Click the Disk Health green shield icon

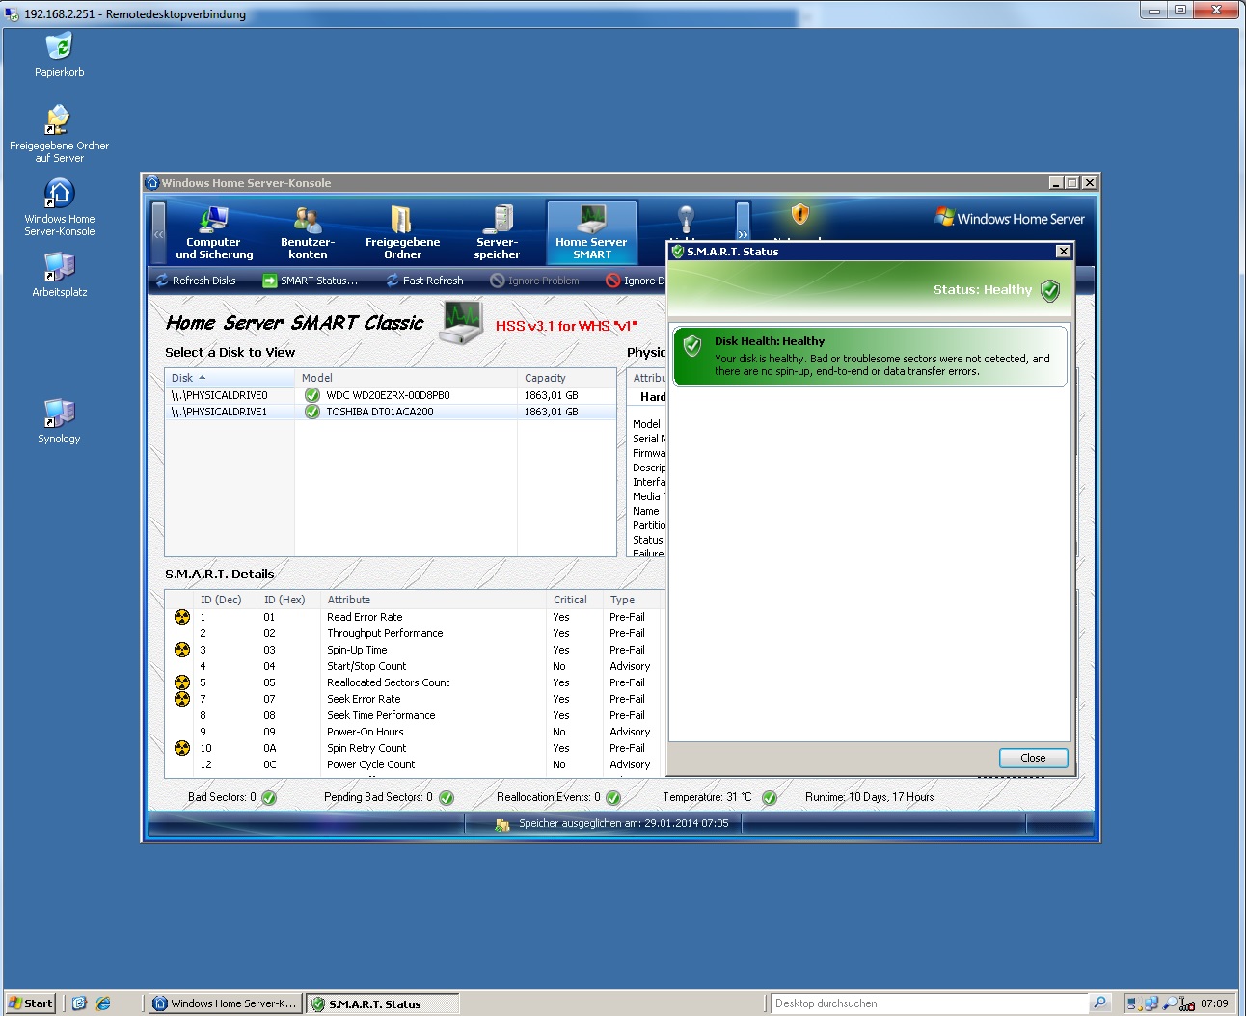click(x=692, y=345)
